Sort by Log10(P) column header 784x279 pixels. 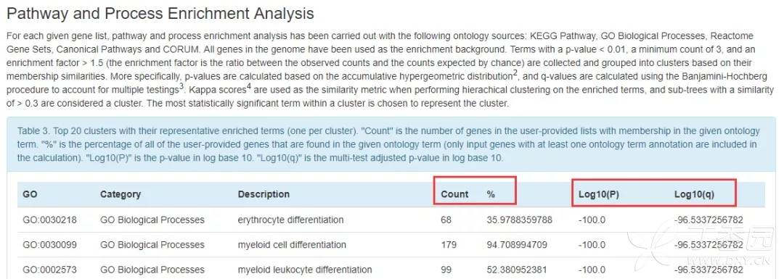[598, 194]
